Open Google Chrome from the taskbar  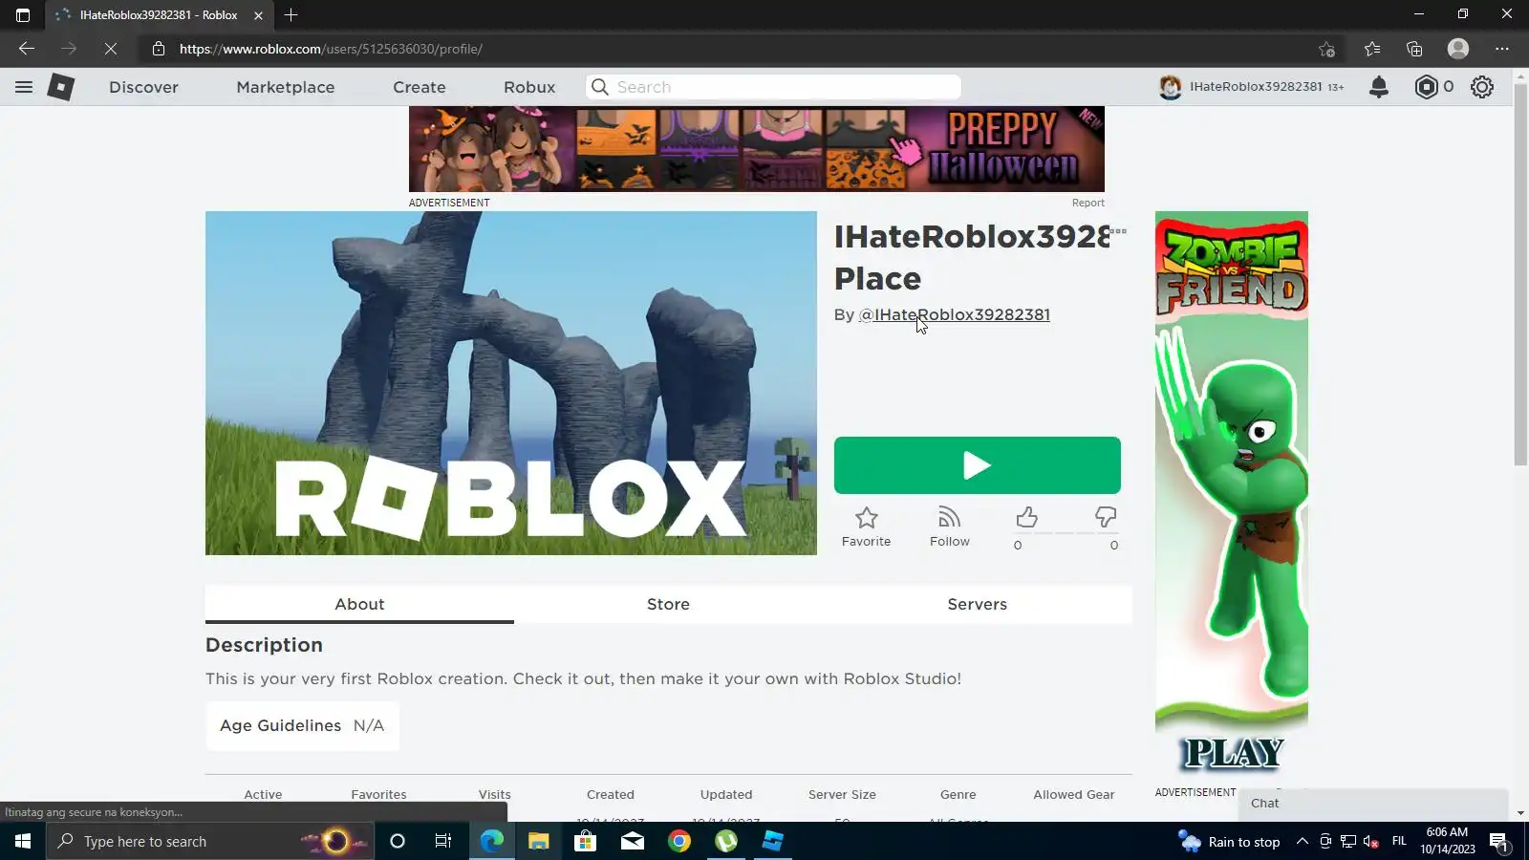tap(679, 841)
